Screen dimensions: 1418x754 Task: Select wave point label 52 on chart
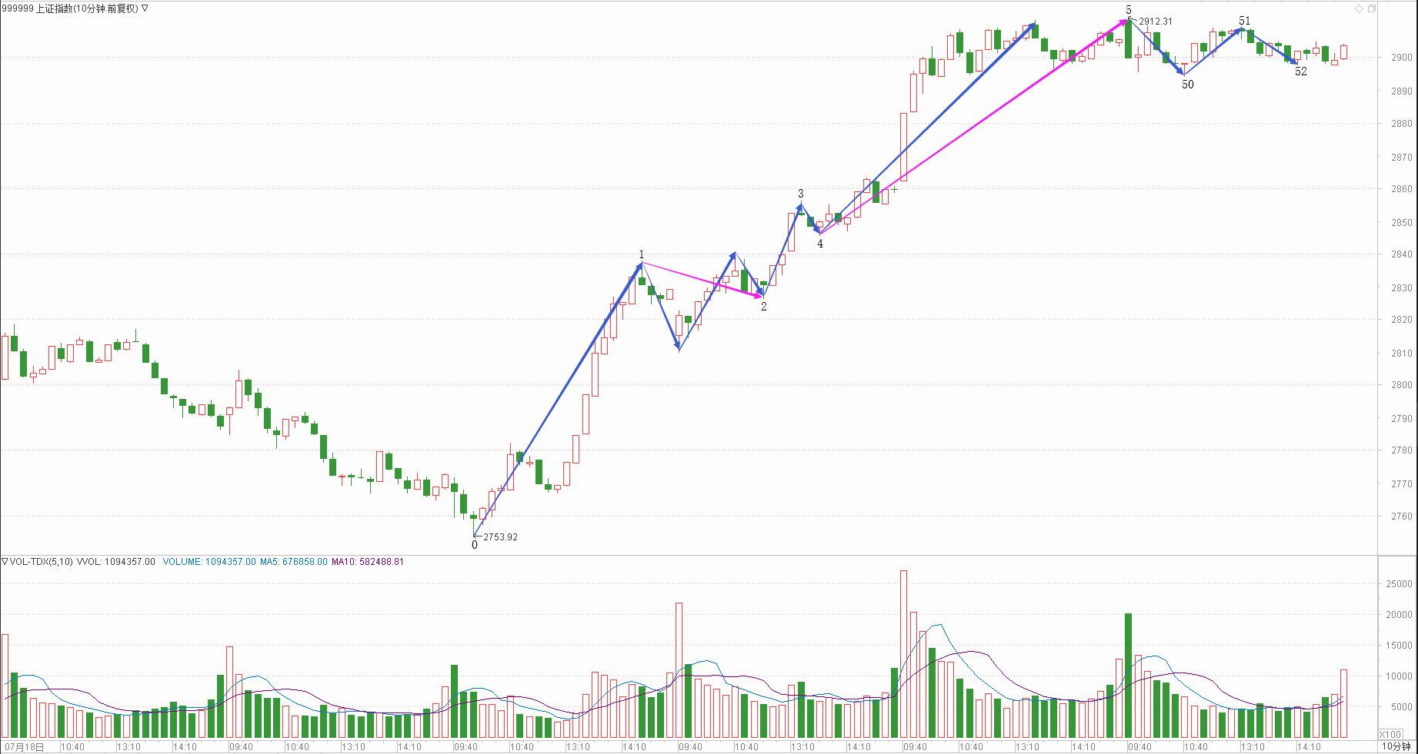click(x=1301, y=71)
